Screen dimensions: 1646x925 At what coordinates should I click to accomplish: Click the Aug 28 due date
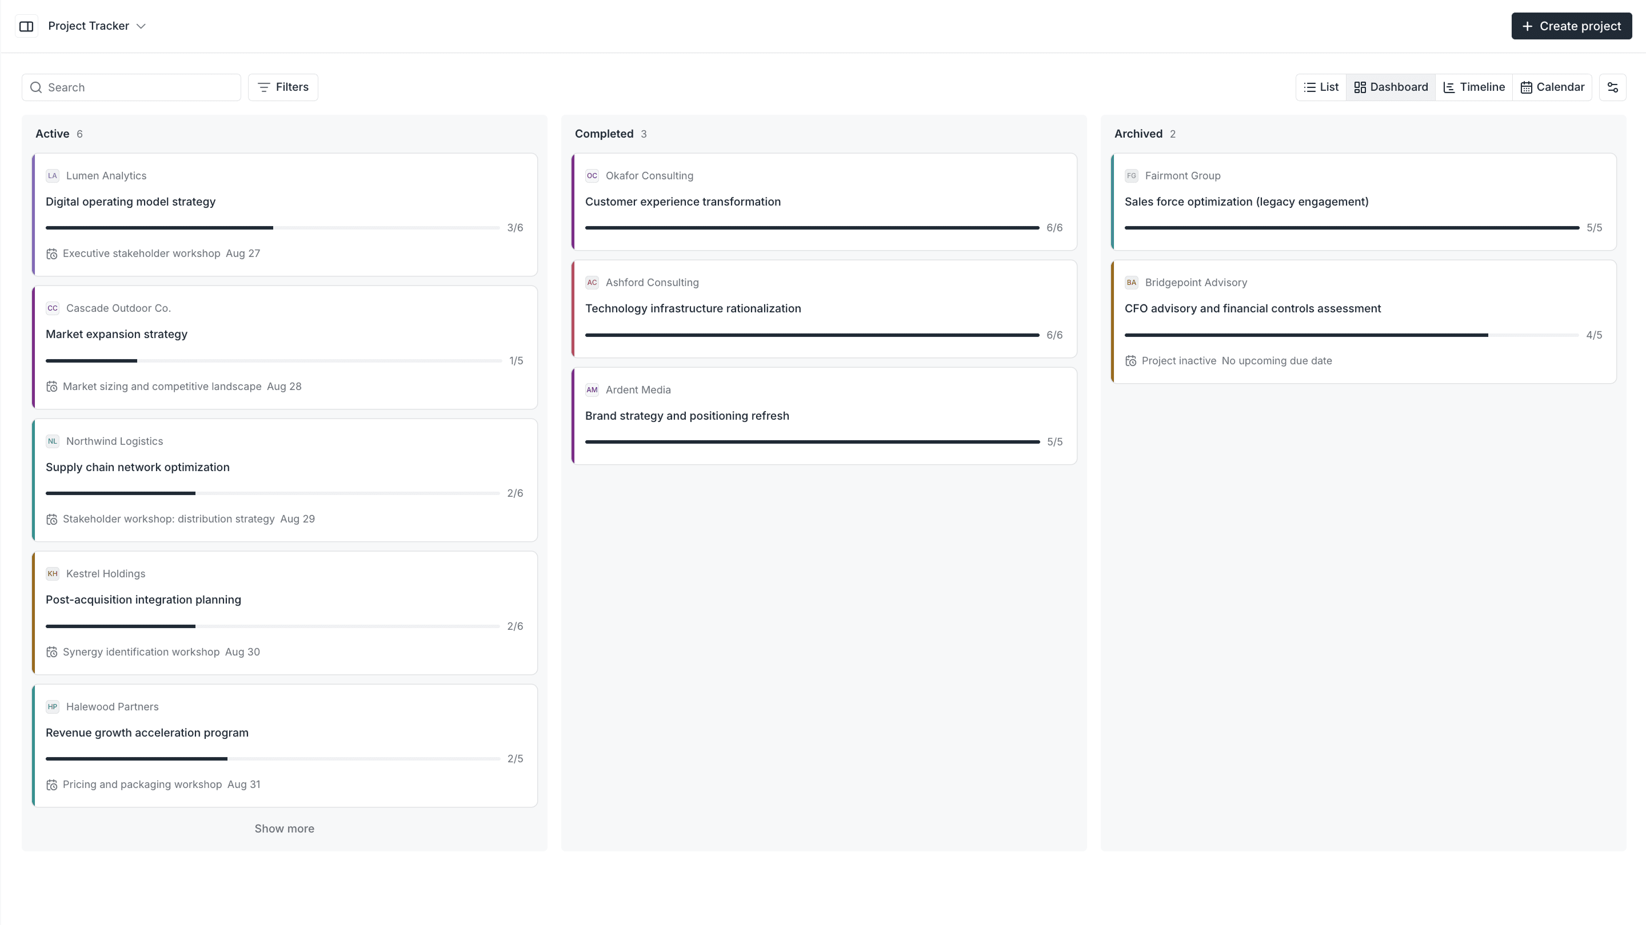(x=283, y=386)
